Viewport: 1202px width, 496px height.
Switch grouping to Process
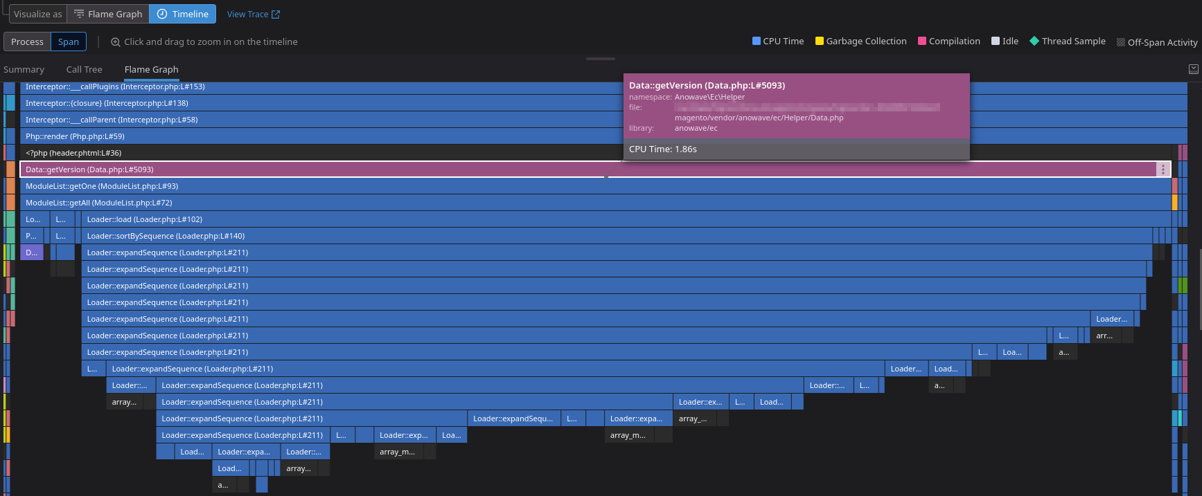click(28, 42)
